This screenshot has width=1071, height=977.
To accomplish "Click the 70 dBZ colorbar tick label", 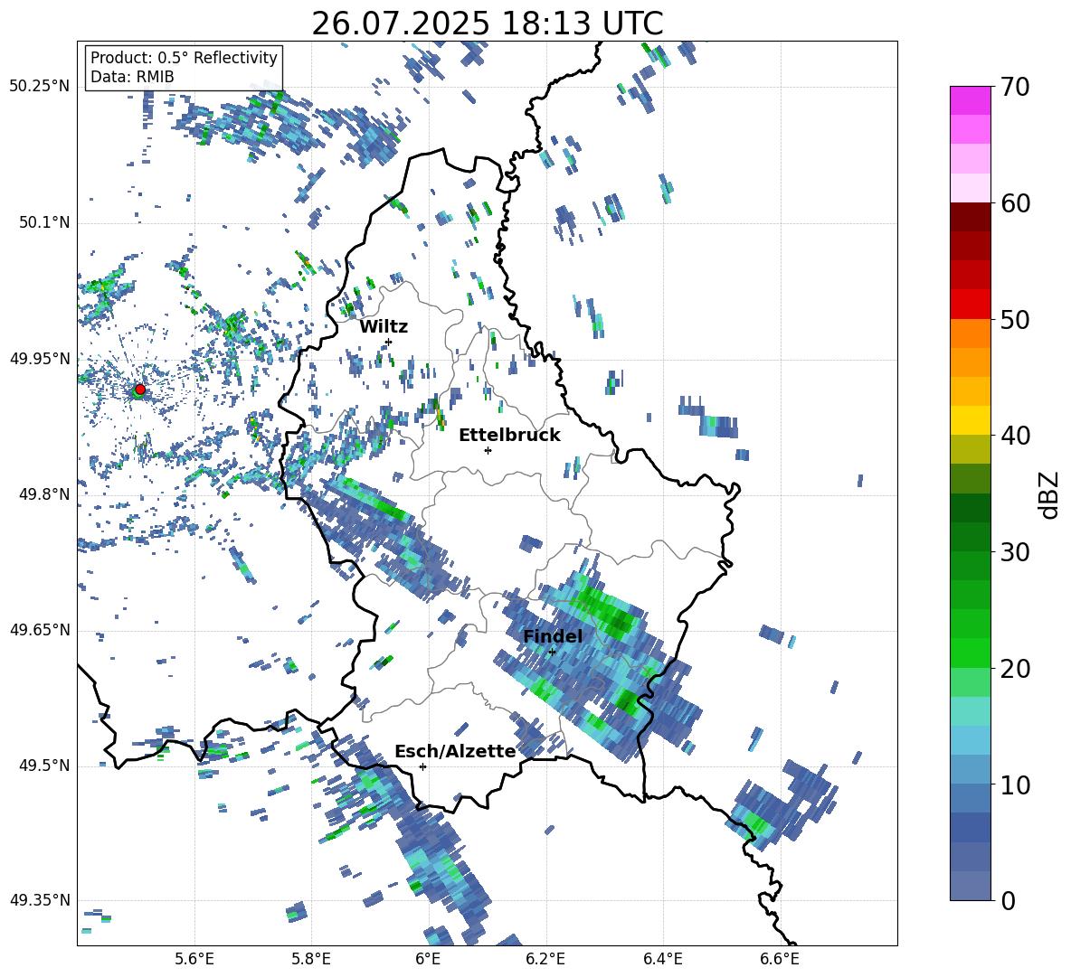I will tap(1014, 87).
